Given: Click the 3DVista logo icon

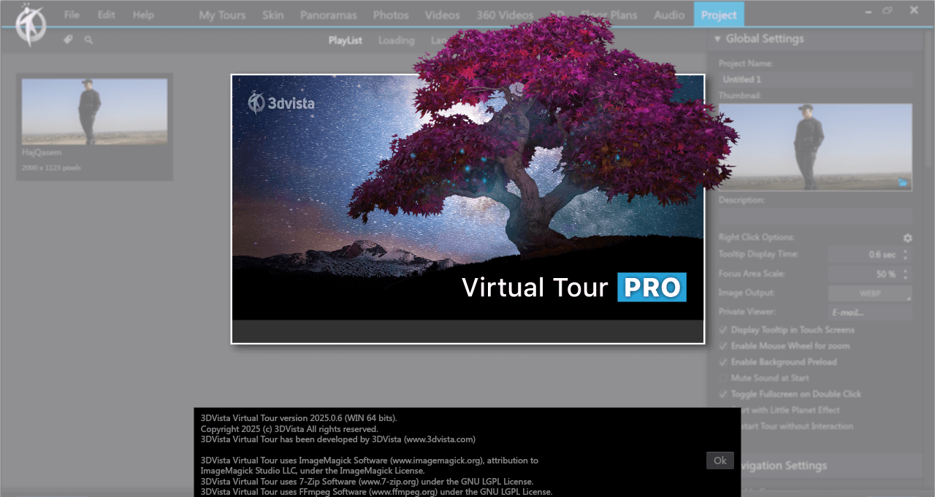Looking at the screenshot, I should [x=31, y=24].
